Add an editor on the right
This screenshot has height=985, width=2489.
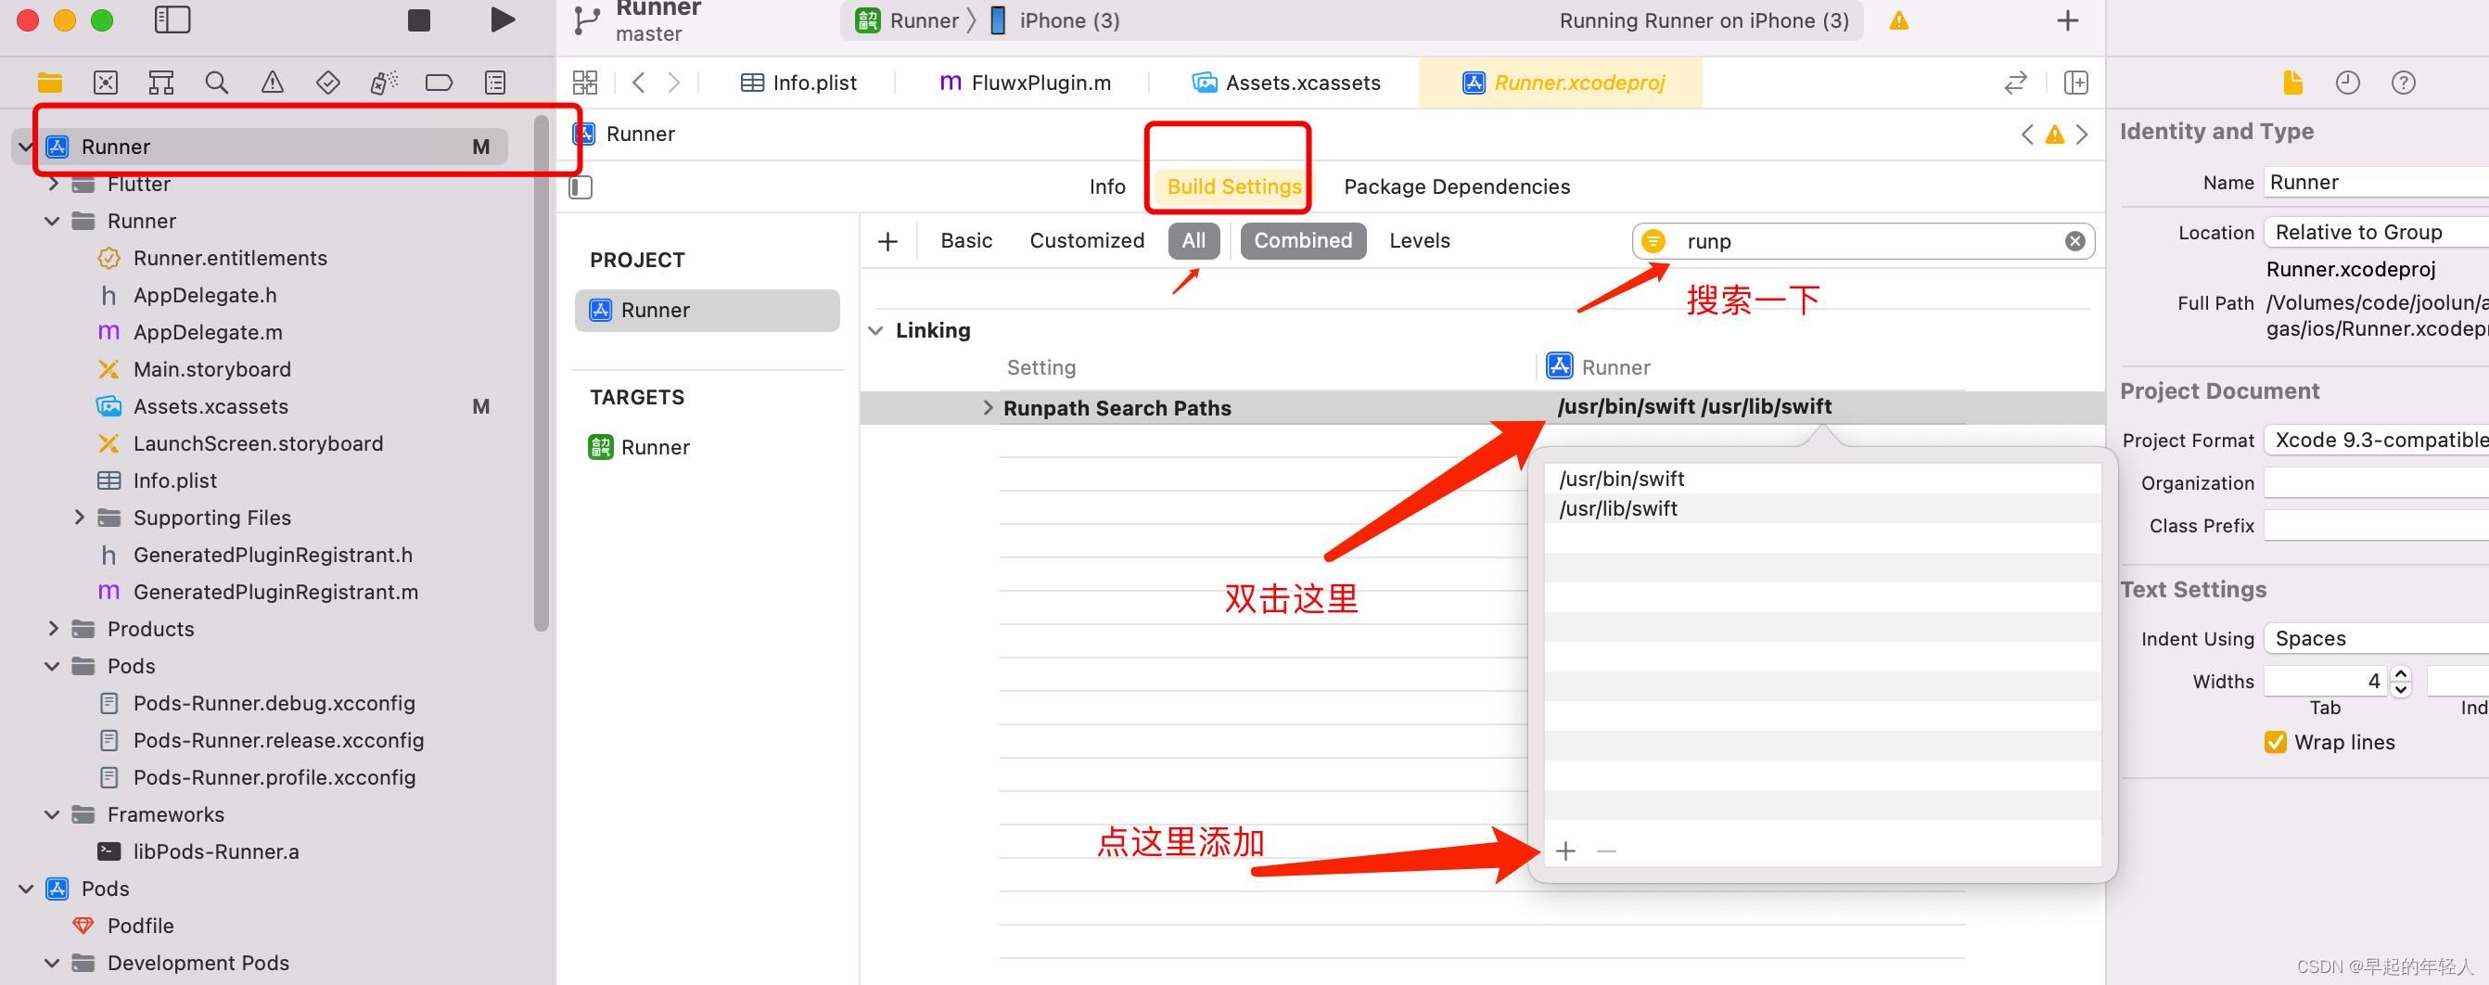tap(2075, 83)
